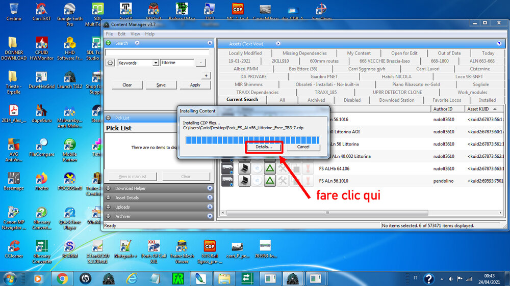Expand the Asset Details panel chevron

coord(210,197)
